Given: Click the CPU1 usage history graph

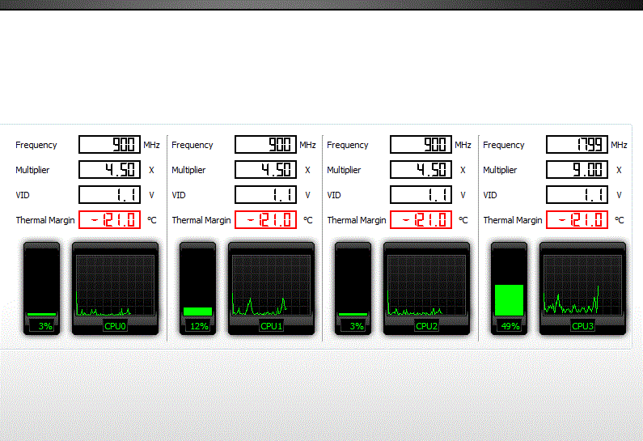Looking at the screenshot, I should click(x=271, y=288).
